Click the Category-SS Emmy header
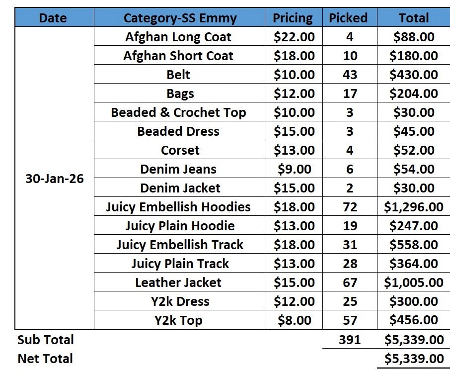Image resolution: width=450 pixels, height=374 pixels. (x=180, y=17)
